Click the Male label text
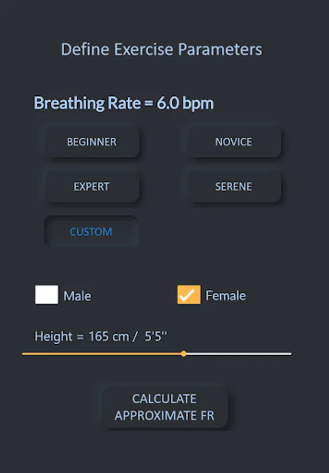329x473 pixels. [x=77, y=295]
